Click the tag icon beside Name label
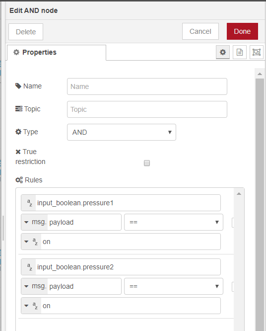This screenshot has height=331, width=266. coord(18,86)
